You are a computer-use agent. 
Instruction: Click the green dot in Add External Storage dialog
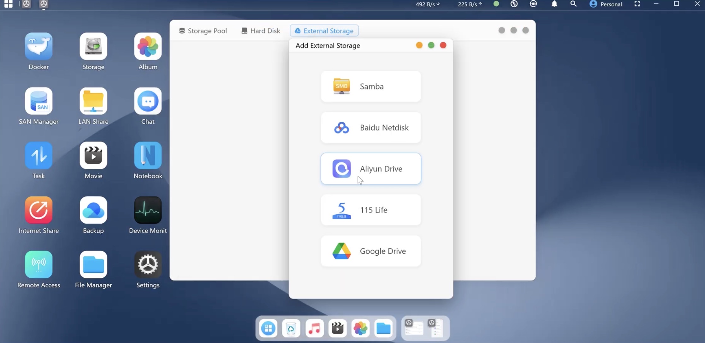coord(431,45)
